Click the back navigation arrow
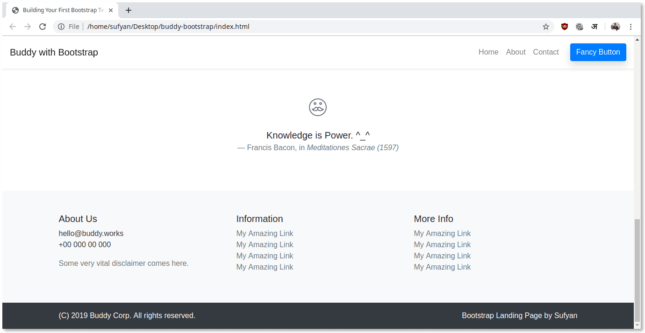 click(x=12, y=27)
